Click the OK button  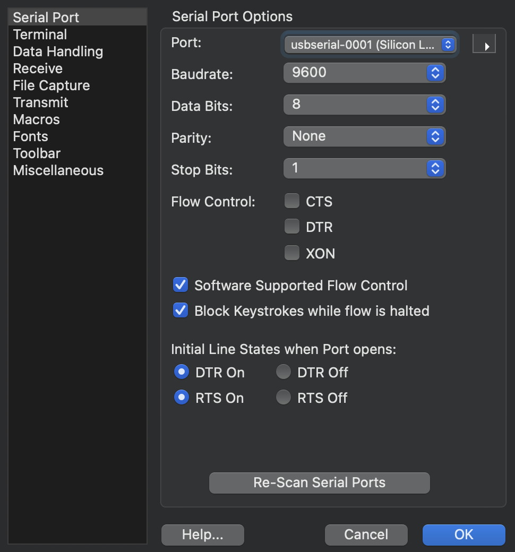[x=463, y=534]
